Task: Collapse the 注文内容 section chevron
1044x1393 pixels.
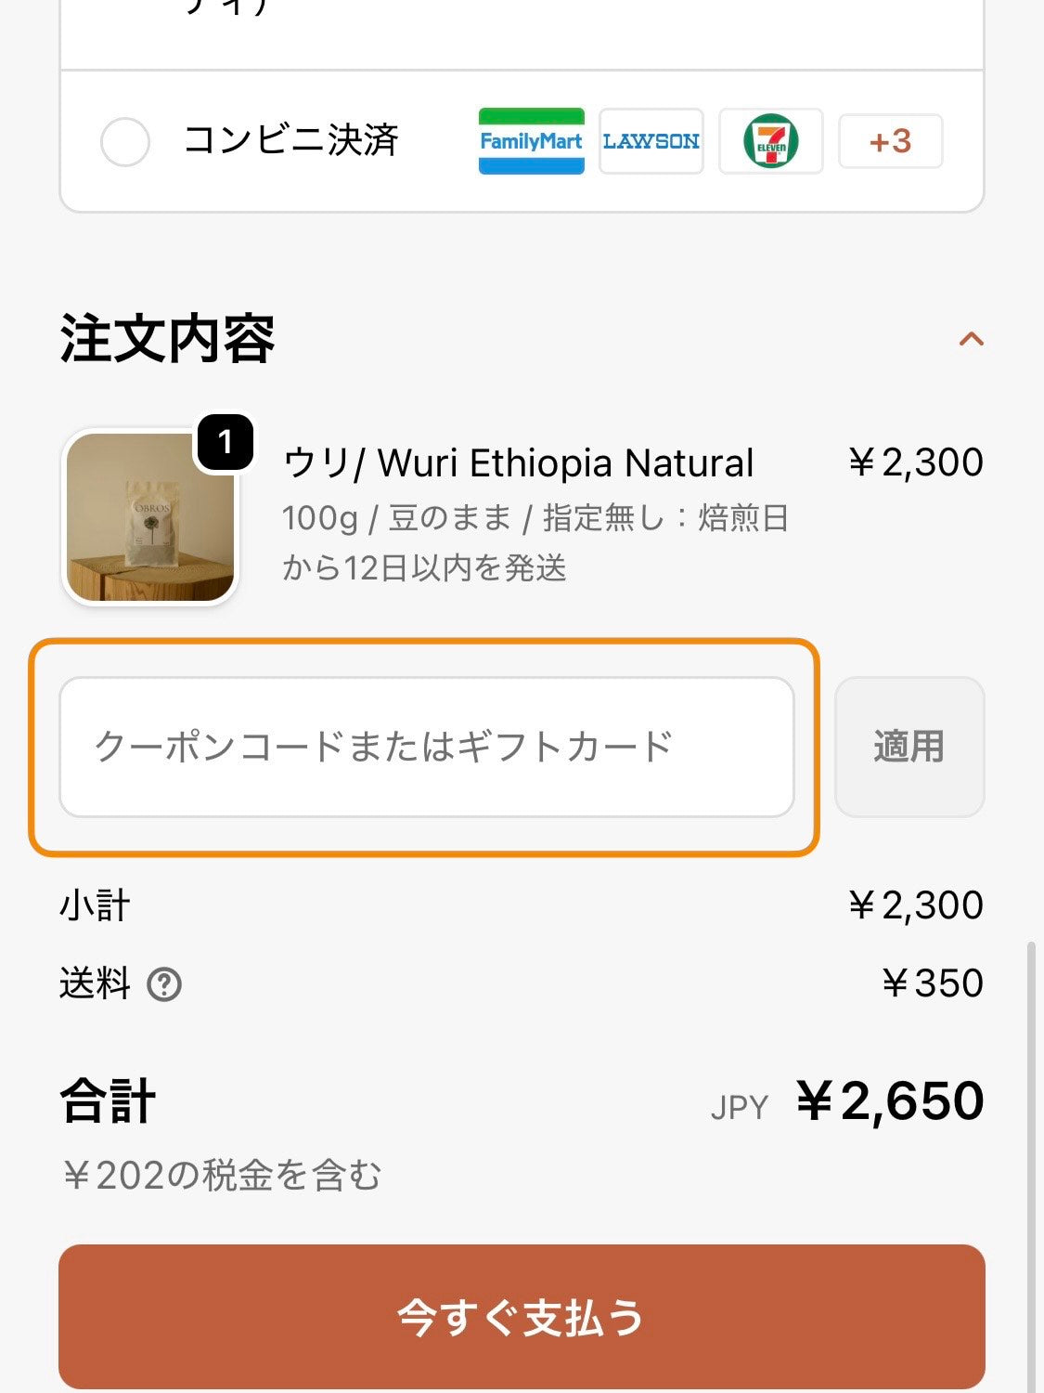Action: pos(971,339)
